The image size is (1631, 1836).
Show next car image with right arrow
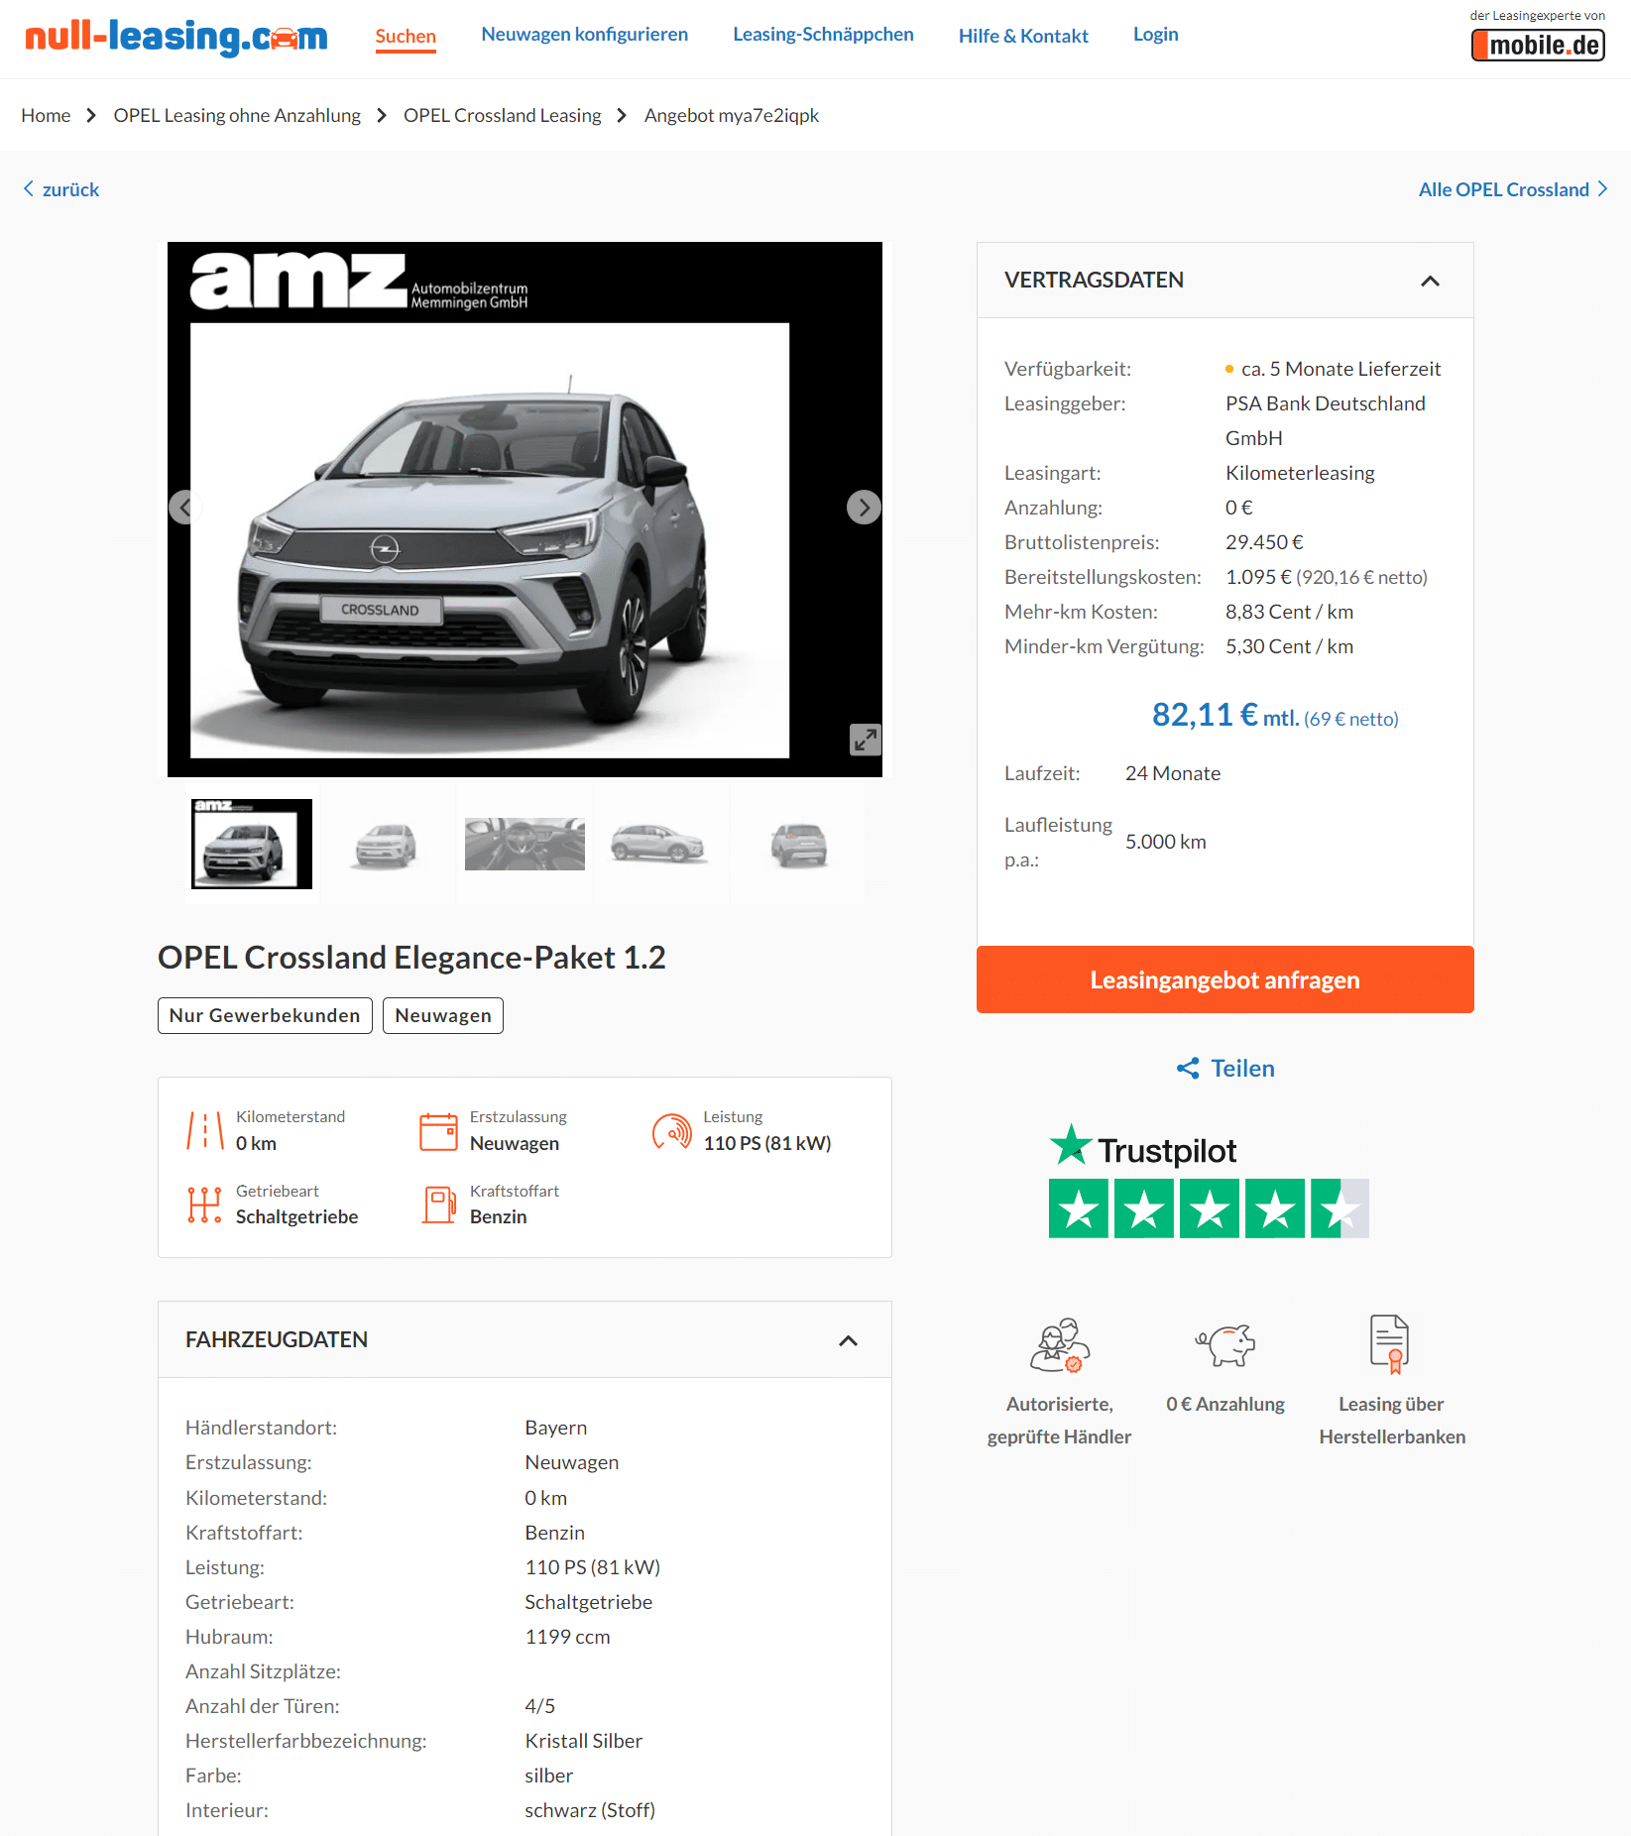pos(864,508)
